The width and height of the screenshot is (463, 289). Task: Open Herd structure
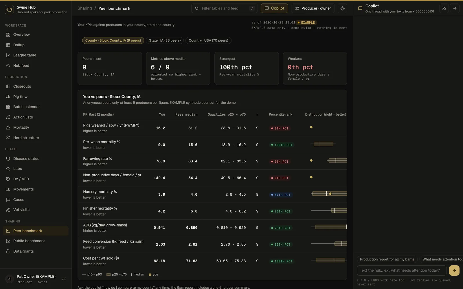[36, 138]
